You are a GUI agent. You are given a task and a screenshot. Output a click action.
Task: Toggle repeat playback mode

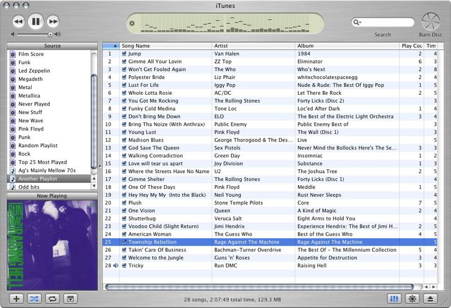pos(52,298)
